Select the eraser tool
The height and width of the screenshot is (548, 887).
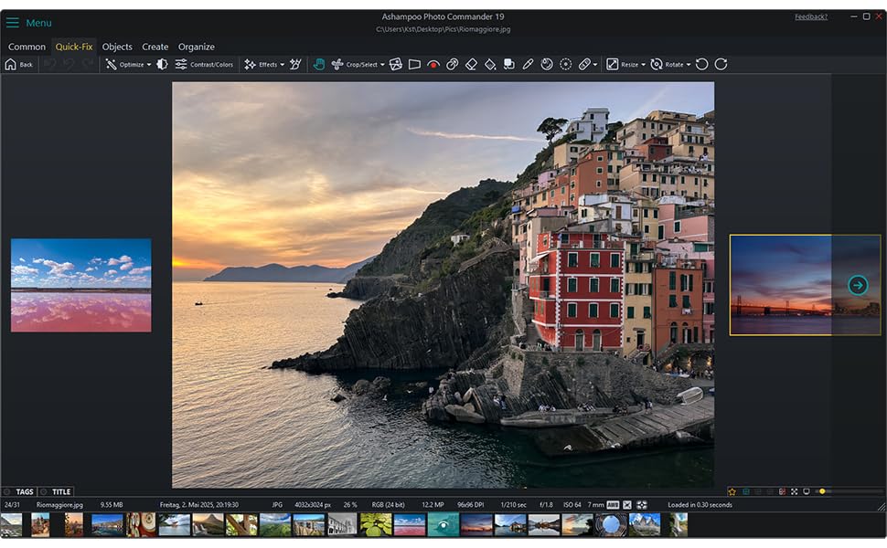(471, 64)
